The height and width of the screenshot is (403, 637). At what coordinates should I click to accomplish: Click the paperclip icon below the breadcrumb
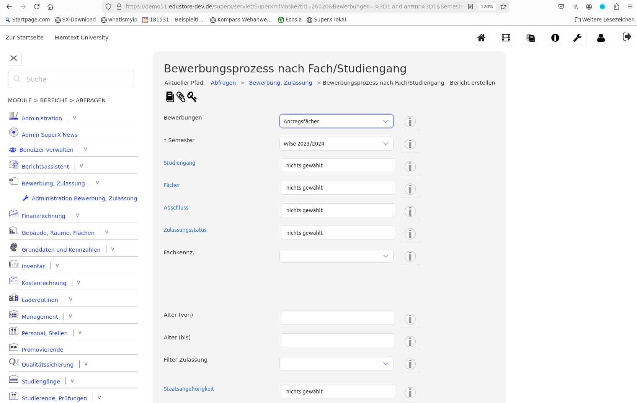pyautogui.click(x=181, y=97)
